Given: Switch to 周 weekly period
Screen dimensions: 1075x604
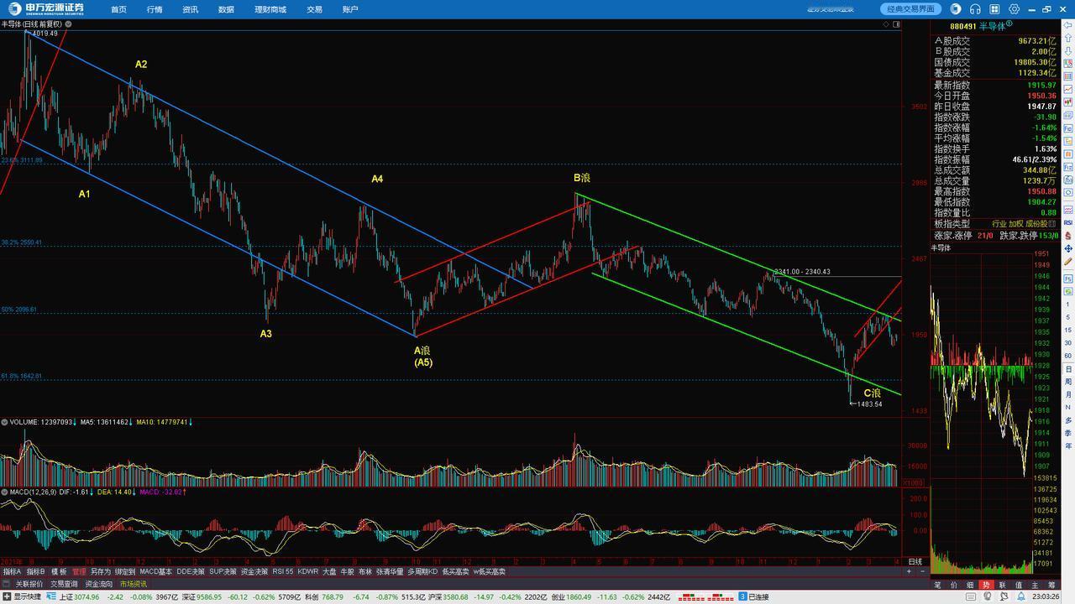Looking at the screenshot, I should (1067, 382).
